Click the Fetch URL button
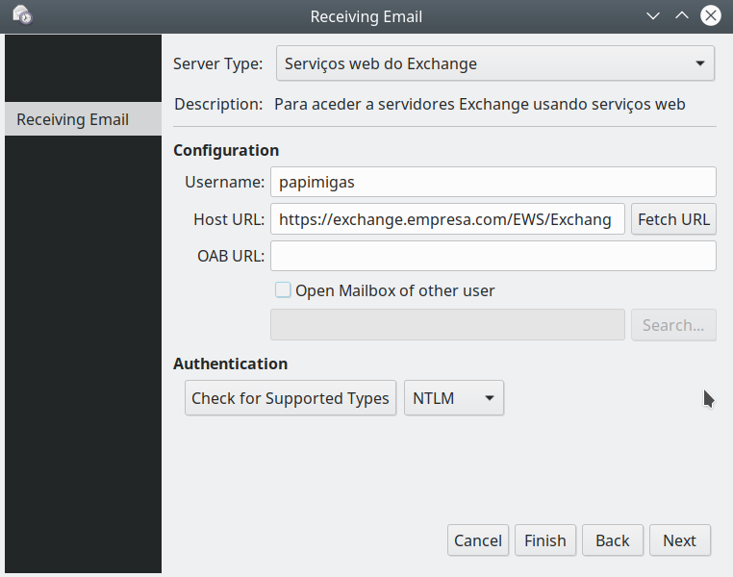 [673, 219]
